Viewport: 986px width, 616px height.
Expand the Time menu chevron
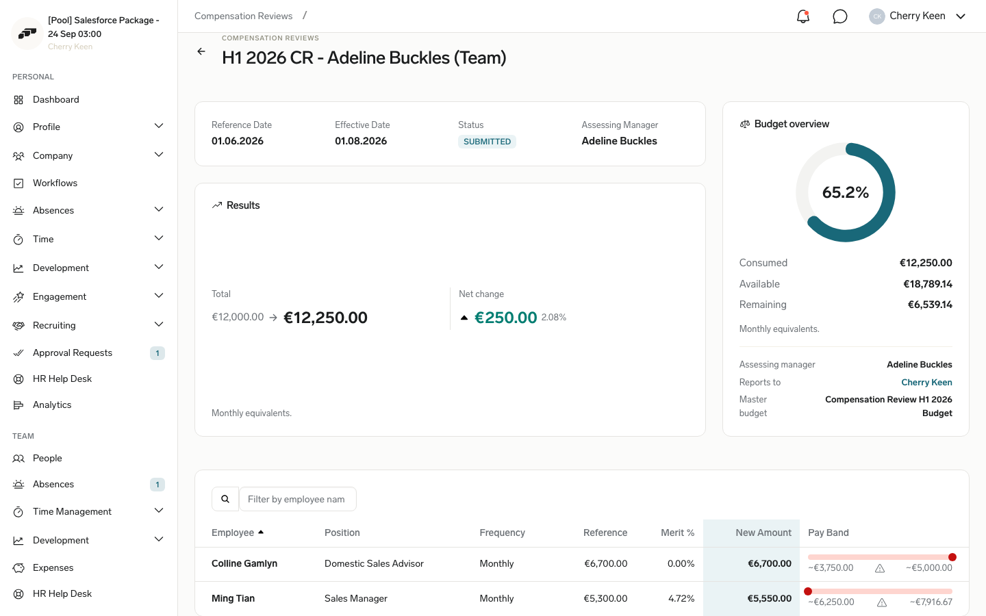pyautogui.click(x=159, y=238)
